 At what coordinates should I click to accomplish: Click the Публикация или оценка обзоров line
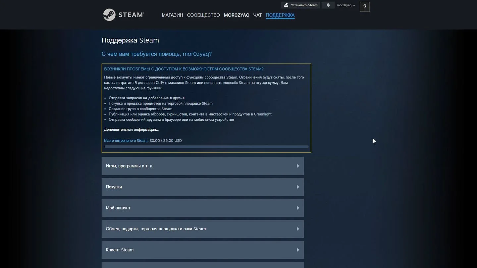click(190, 114)
